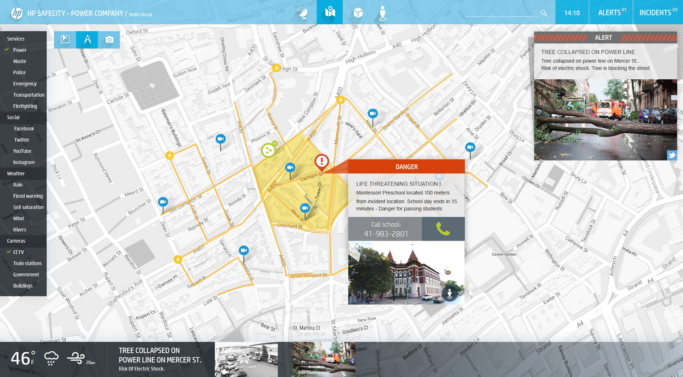
Task: Click the power bolt marker on Monmouth St
Action: tap(340, 100)
